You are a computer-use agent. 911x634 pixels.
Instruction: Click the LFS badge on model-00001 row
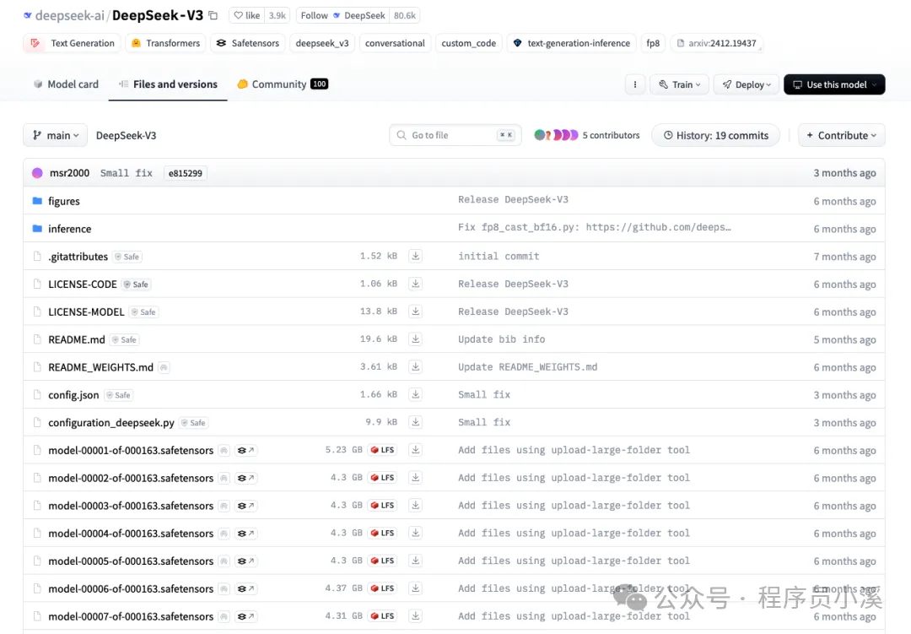tap(382, 450)
